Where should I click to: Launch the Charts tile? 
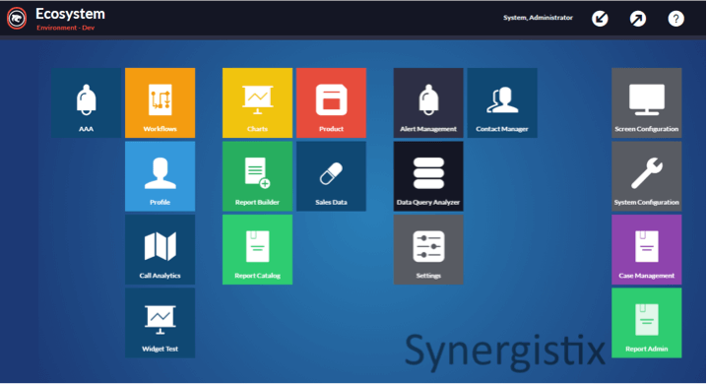tap(257, 102)
